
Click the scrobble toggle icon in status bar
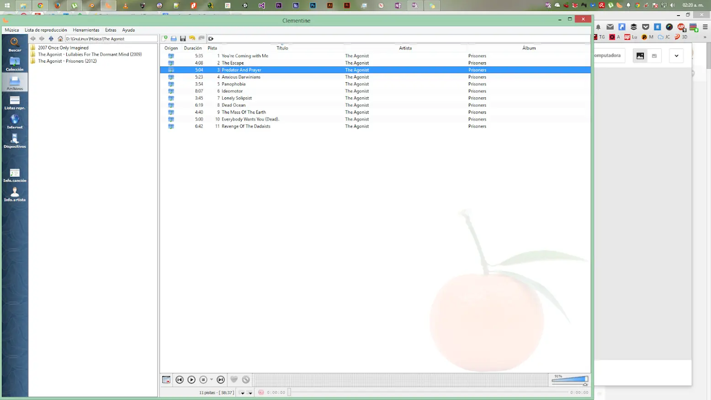261,392
